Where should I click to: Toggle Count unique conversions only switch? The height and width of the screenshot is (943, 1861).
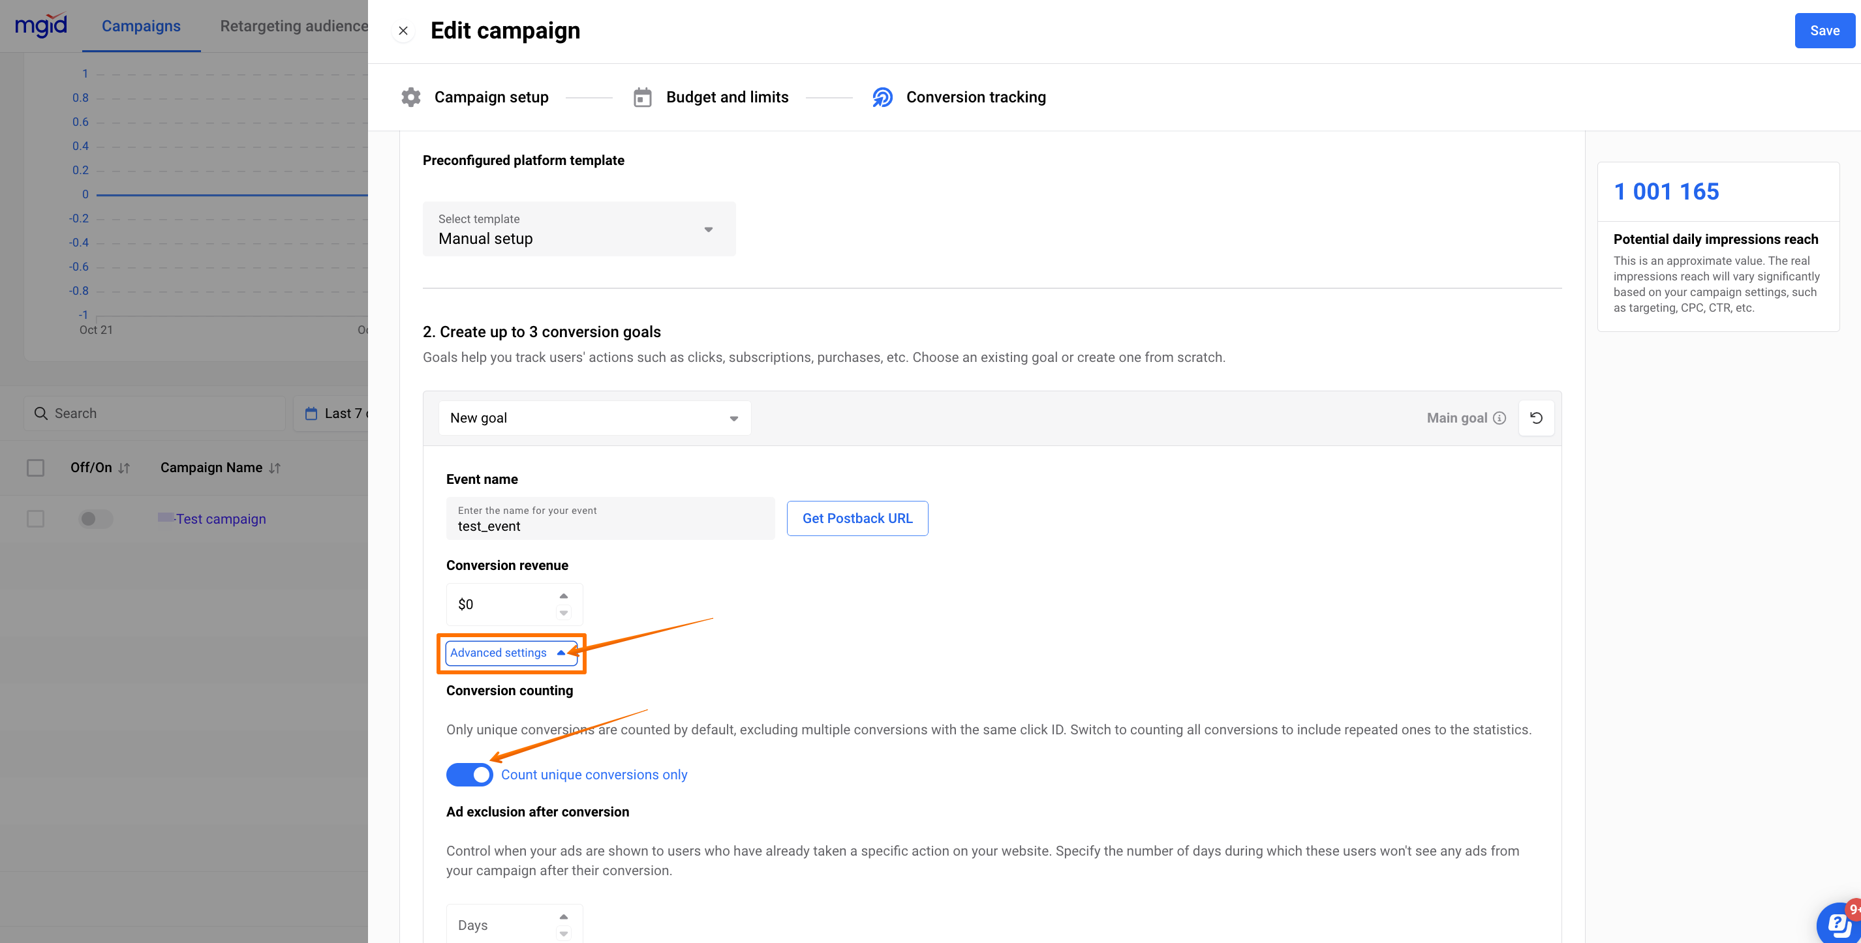coord(470,774)
